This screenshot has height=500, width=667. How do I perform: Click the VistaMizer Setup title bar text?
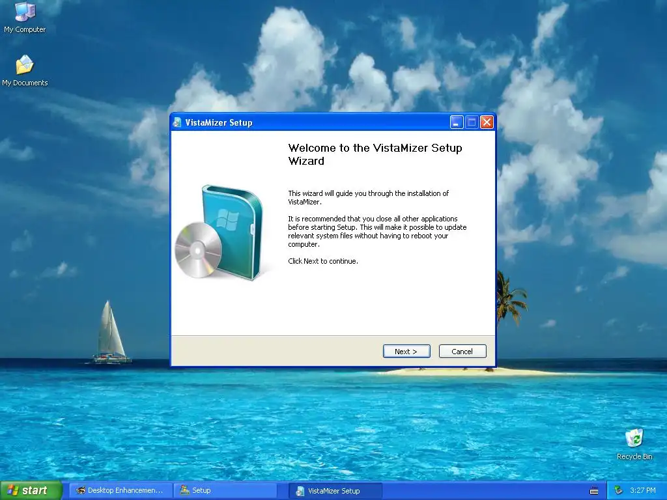click(x=219, y=123)
